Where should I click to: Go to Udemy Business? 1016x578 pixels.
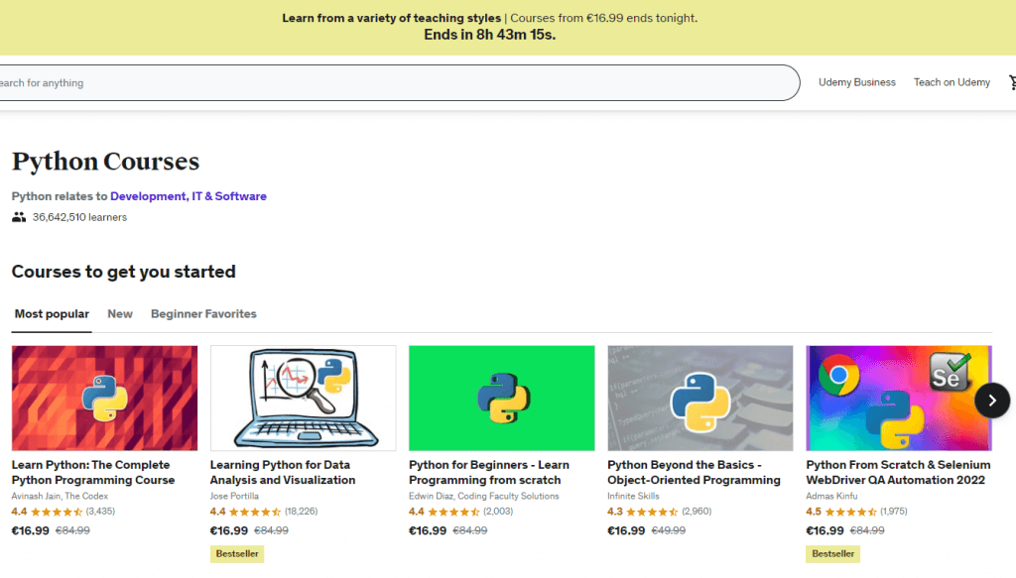point(856,82)
